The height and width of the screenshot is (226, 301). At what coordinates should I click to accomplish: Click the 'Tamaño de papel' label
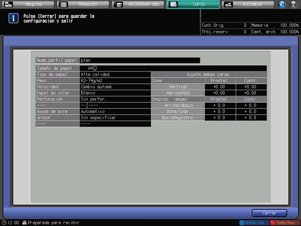tap(57, 68)
